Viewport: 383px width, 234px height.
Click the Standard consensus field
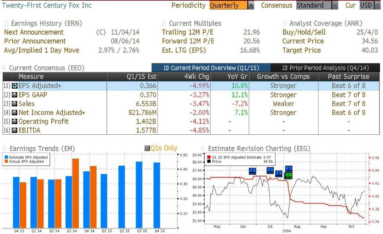click(x=314, y=5)
